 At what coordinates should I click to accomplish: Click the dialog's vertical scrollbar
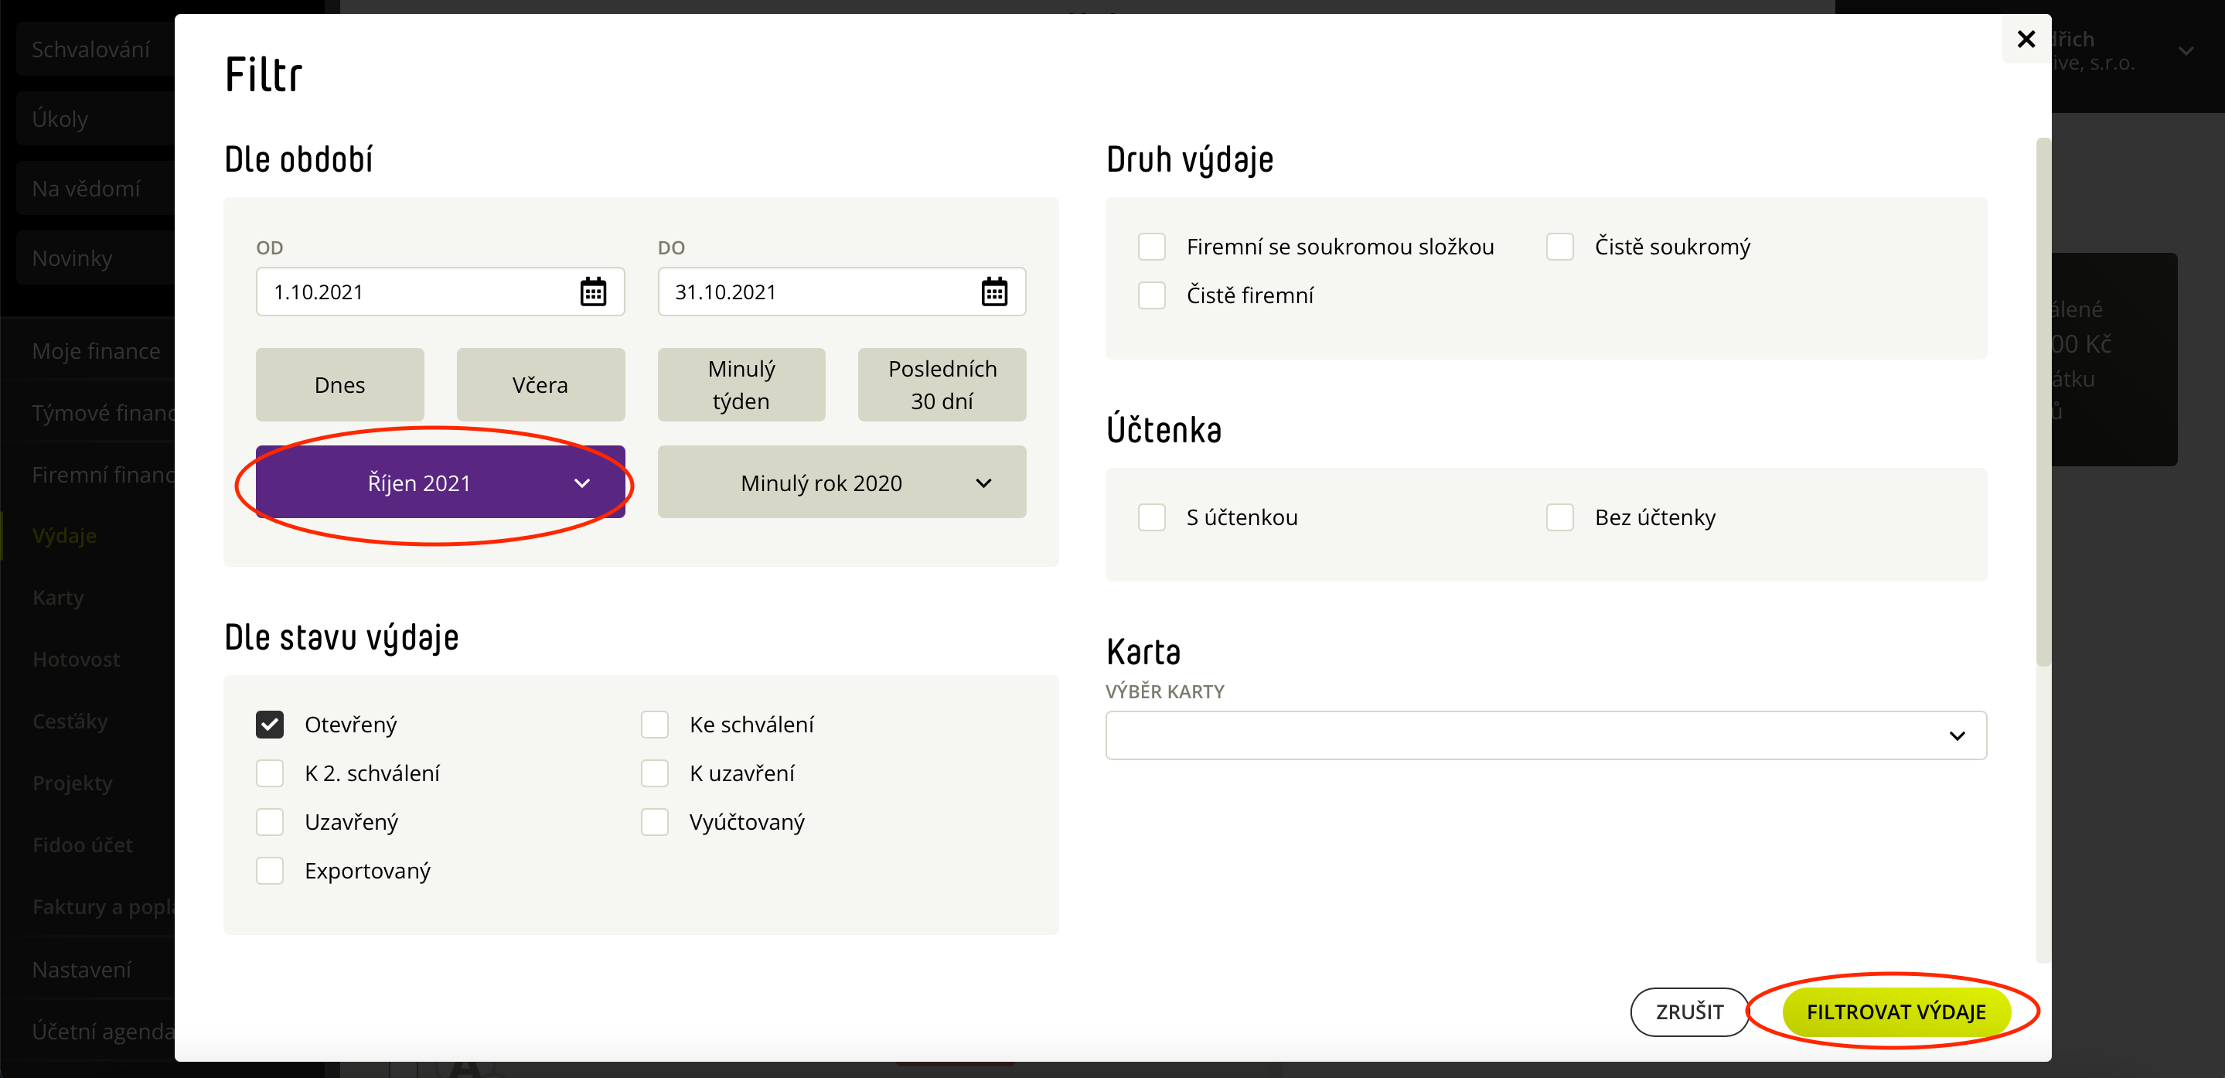pos(2043,403)
